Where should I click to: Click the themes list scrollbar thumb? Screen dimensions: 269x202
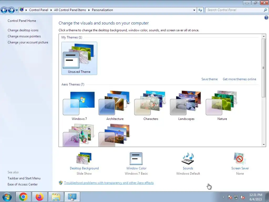click(x=264, y=68)
